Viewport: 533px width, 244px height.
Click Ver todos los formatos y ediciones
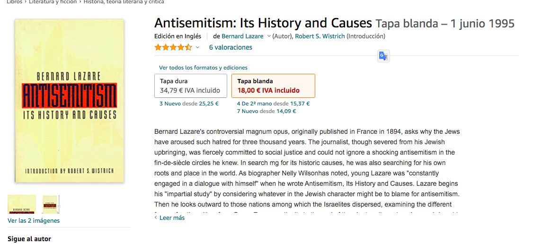203,68
